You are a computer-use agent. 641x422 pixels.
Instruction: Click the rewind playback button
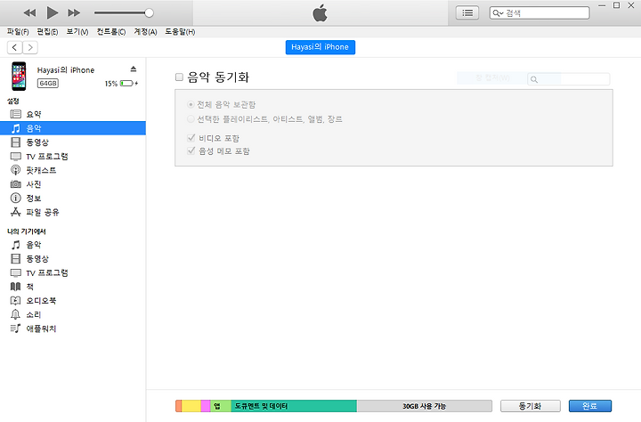point(29,13)
